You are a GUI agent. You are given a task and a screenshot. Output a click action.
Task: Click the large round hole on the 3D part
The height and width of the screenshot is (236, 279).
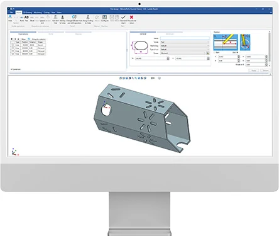pyautogui.click(x=107, y=110)
